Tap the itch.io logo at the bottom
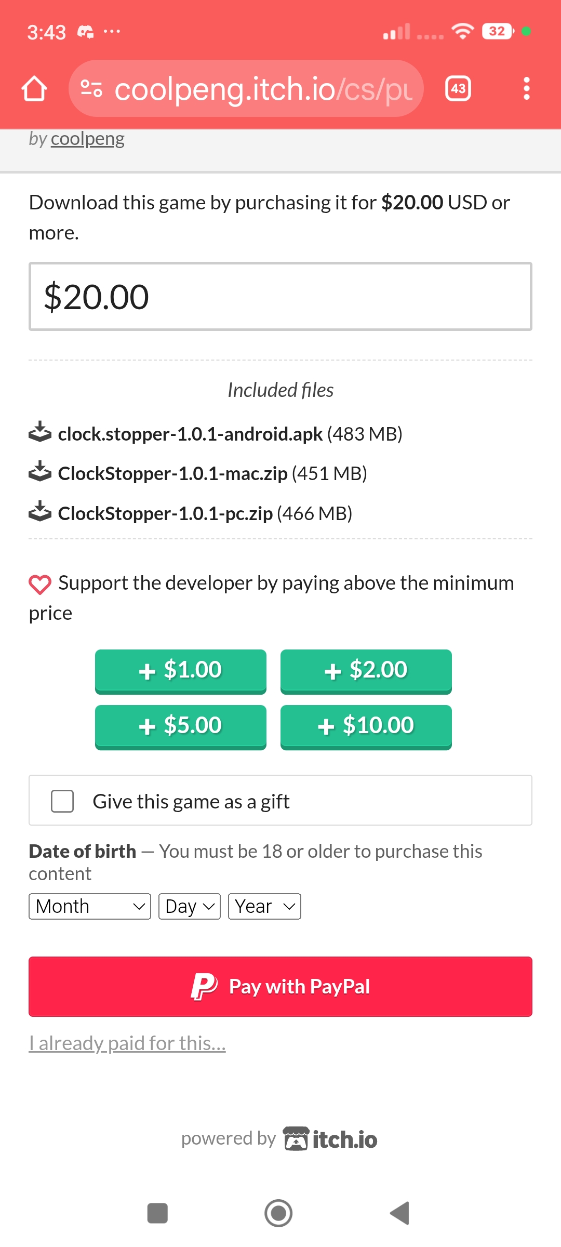Viewport: 561px width, 1247px height. (331, 1139)
